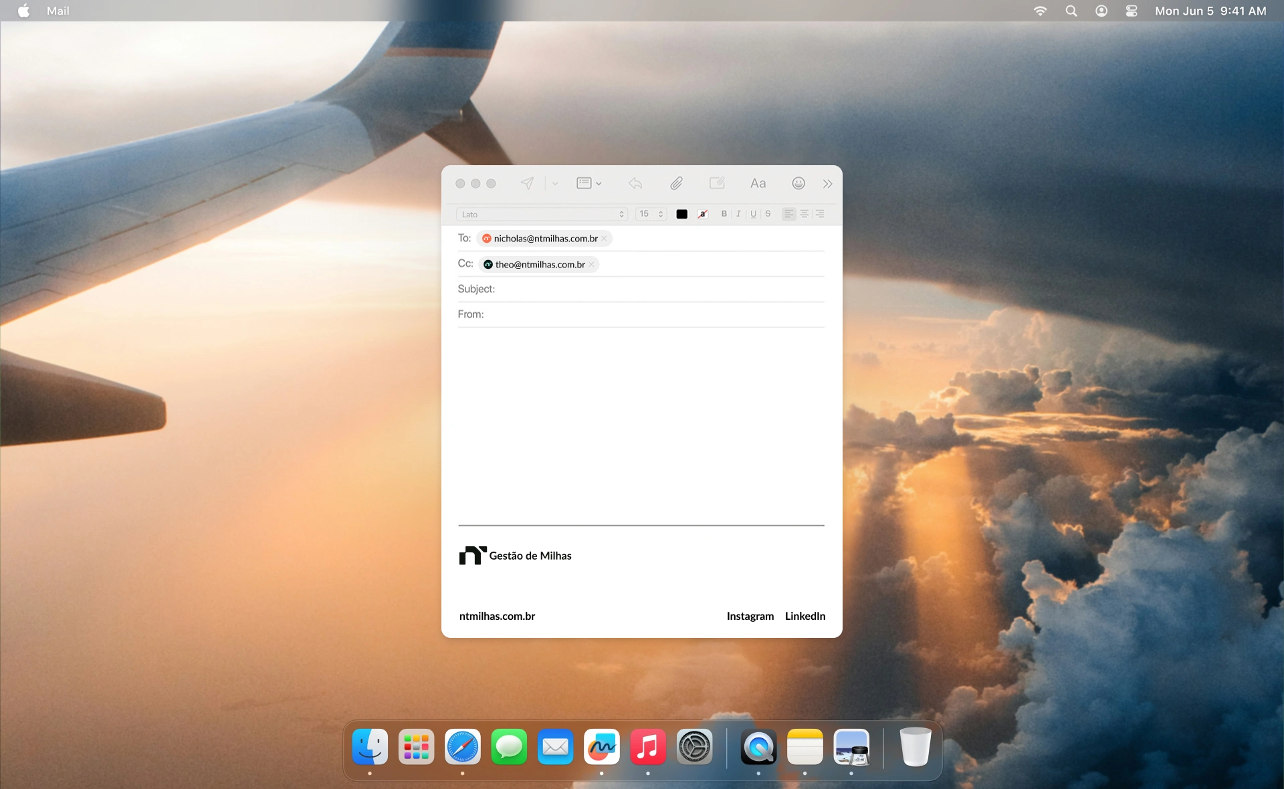
Task: Show more toolbar items with double chevron
Action: [827, 184]
